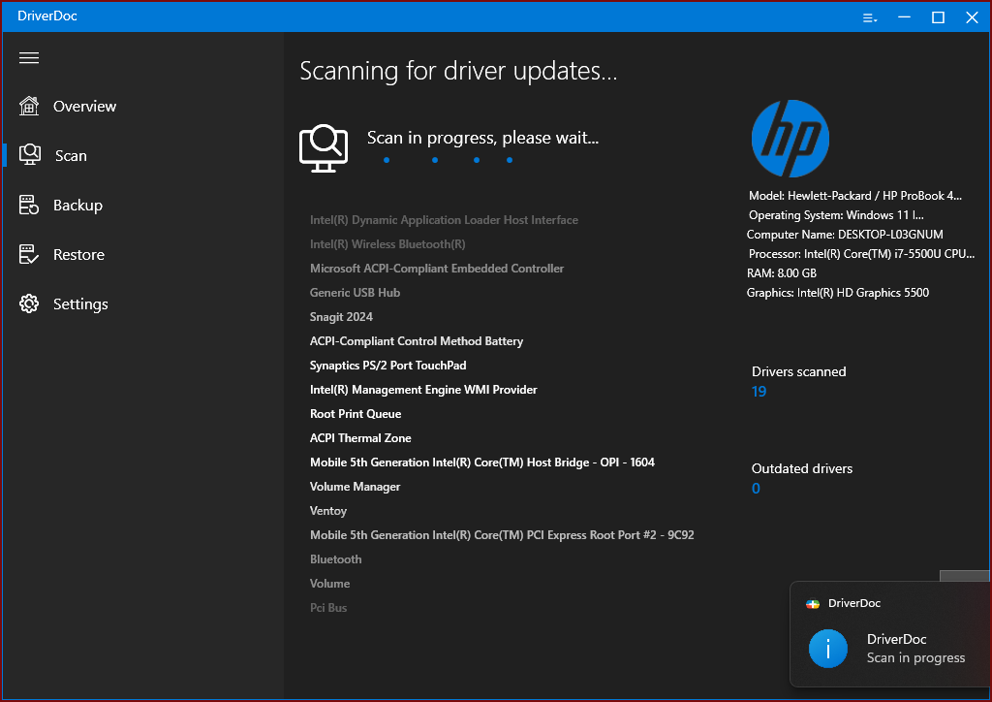This screenshot has width=992, height=702.
Task: Minimize the DriverDoc window
Action: click(x=905, y=17)
